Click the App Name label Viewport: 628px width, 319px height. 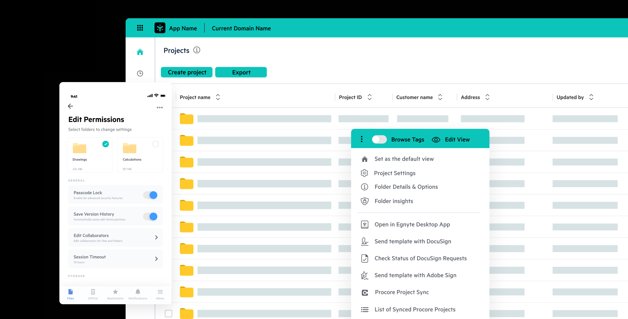coord(183,28)
